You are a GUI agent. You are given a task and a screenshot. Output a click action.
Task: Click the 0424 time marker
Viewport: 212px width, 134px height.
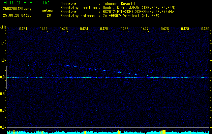(x=84, y=28)
